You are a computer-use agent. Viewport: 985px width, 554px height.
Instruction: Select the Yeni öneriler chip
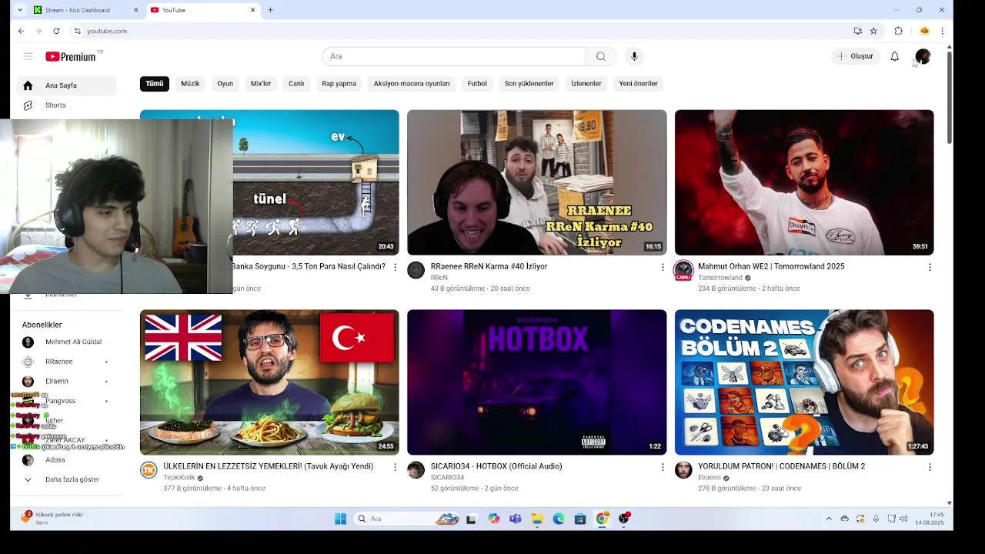pyautogui.click(x=638, y=83)
